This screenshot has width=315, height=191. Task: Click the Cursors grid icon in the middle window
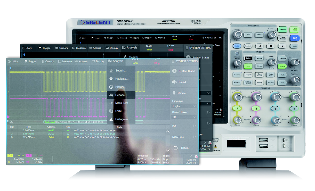(x=56, y=48)
